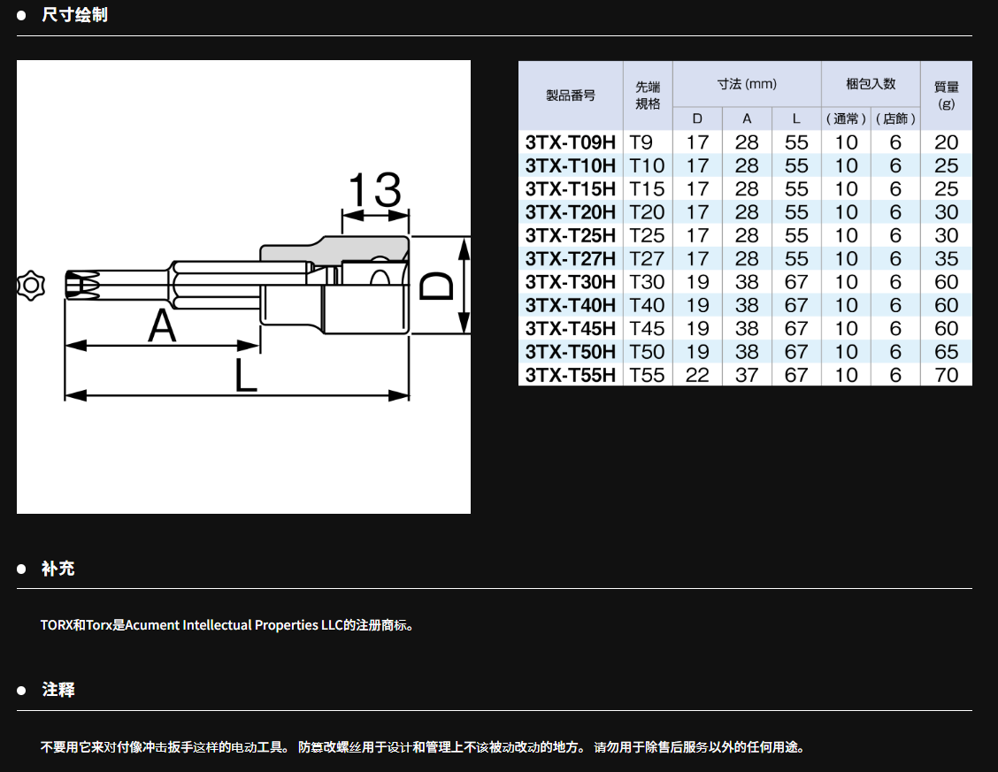Click the 尺寸绘制 section heading
998x772 pixels.
(74, 16)
